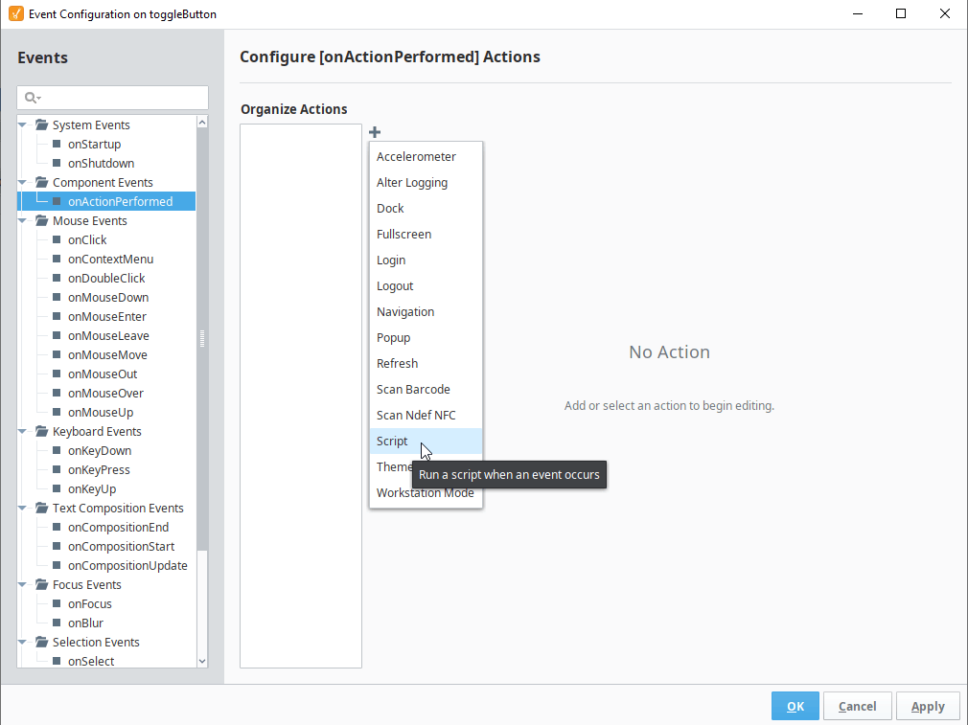Select the onBlur event
The width and height of the screenshot is (968, 725).
click(x=86, y=623)
